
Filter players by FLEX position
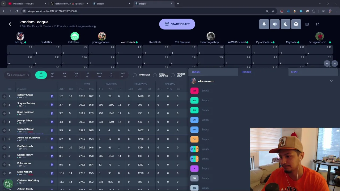(x=100, y=75)
